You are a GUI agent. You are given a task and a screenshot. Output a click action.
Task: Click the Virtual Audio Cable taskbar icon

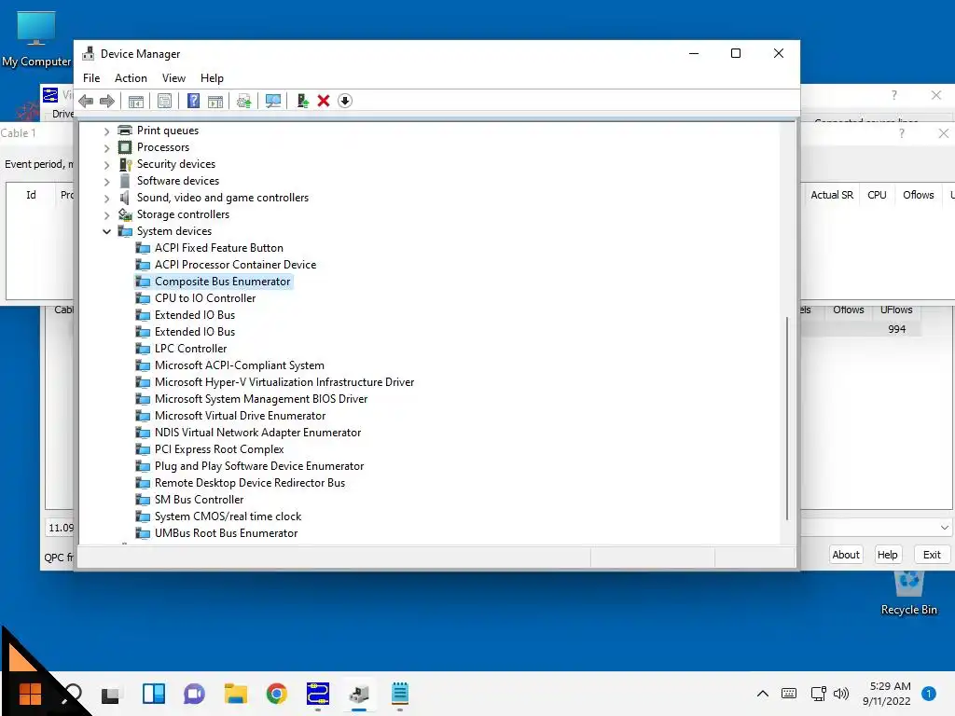[x=318, y=694]
